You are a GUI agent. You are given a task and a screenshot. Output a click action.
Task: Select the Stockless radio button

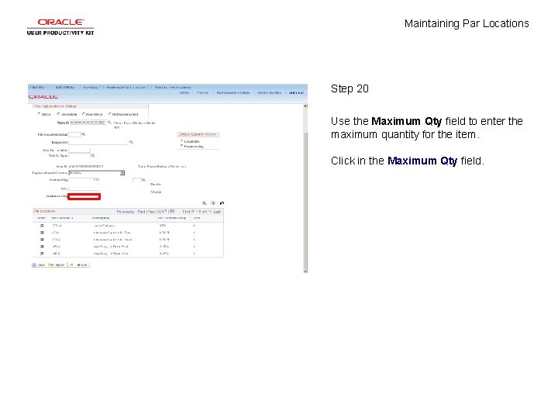tap(59, 114)
